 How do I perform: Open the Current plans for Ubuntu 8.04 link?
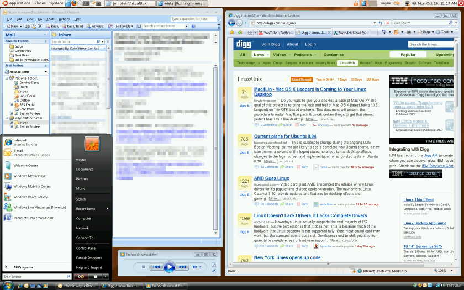pos(285,136)
